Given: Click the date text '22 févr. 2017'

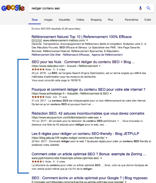Looking at the screenshot, I should coord(39,141).
